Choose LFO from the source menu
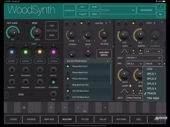 click(154, 69)
